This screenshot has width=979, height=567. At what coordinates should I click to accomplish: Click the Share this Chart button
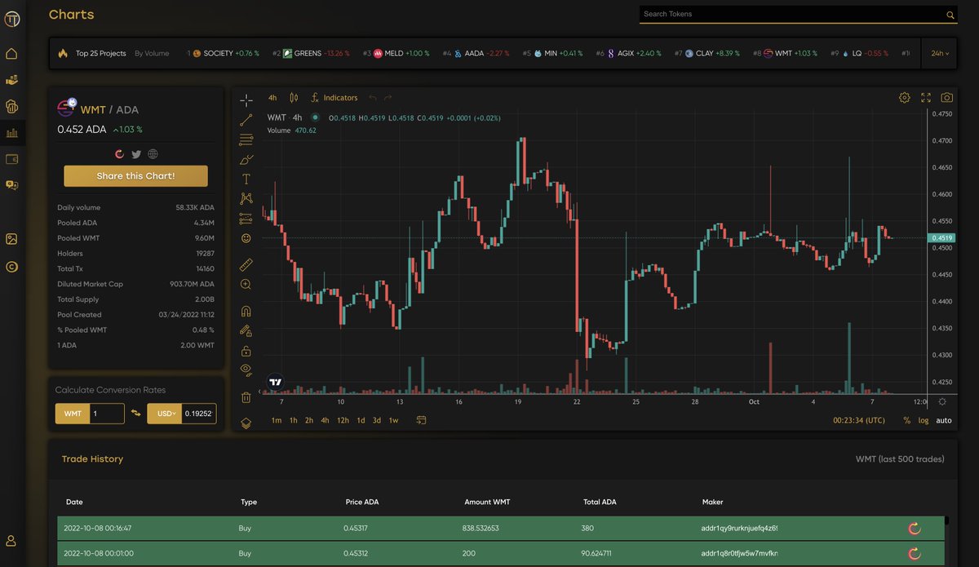tap(135, 176)
